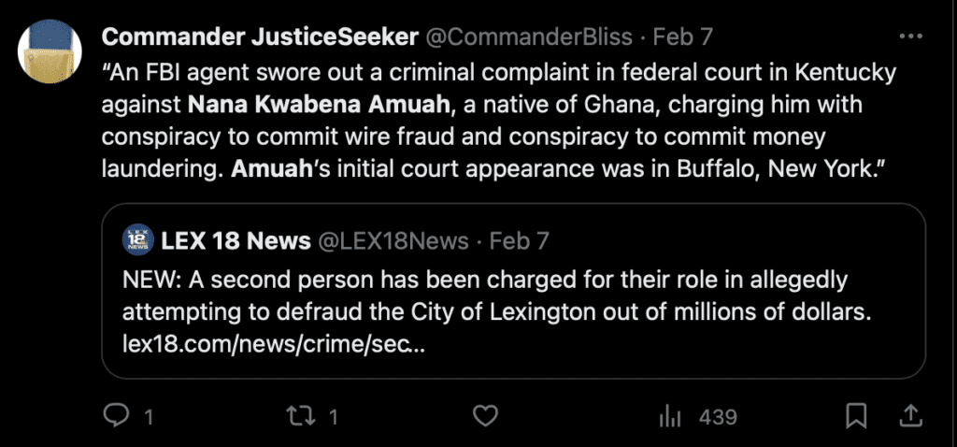The image size is (957, 447).
Task: Bookmark this tweet
Action: click(856, 416)
